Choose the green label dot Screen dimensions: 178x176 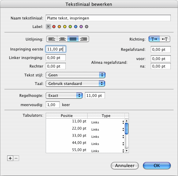pyautogui.click(x=70, y=27)
